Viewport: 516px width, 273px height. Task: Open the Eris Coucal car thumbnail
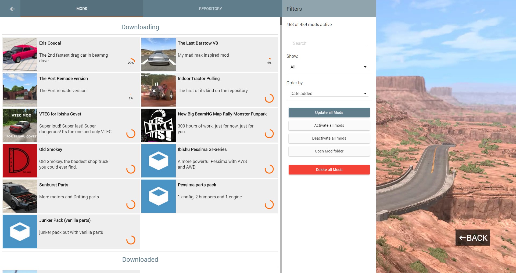(x=20, y=54)
